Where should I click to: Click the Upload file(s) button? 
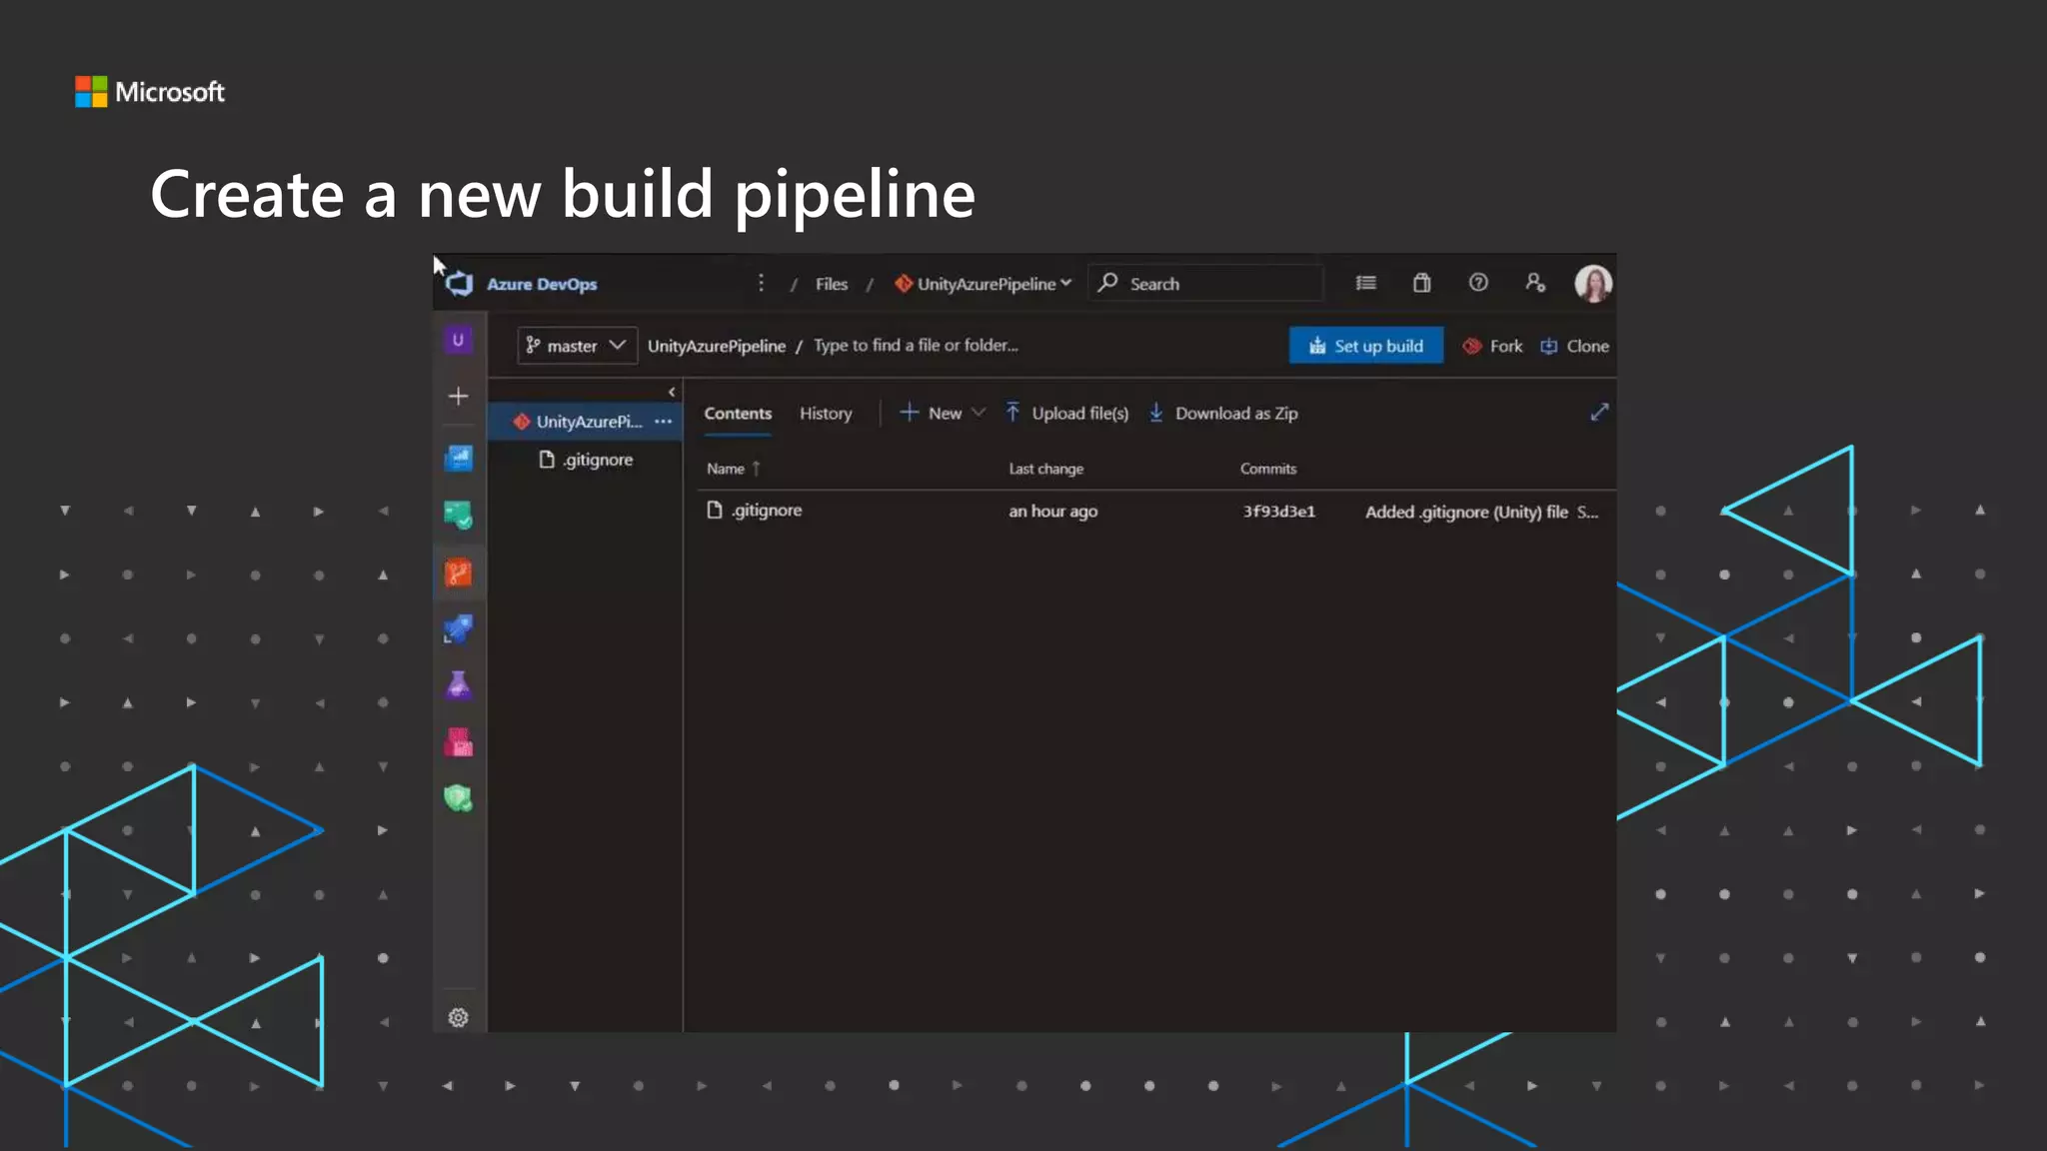coord(1066,413)
